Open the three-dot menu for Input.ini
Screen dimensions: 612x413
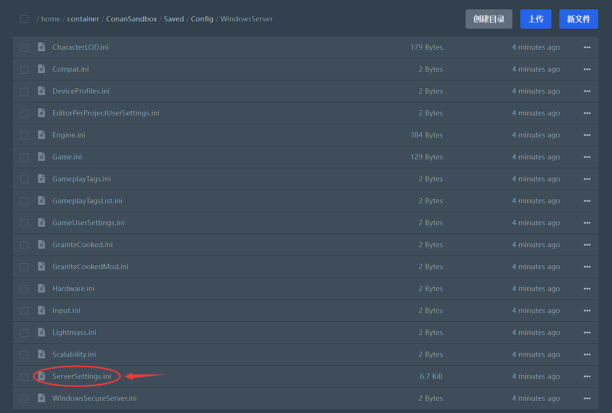point(587,311)
